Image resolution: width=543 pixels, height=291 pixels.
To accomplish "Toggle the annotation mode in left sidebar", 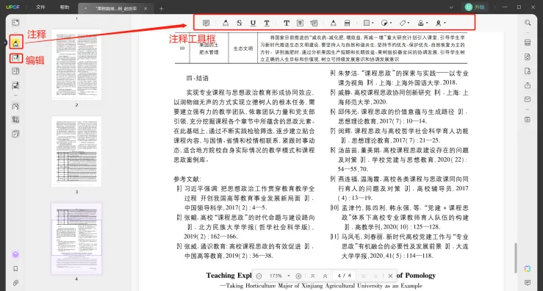I will click(x=15, y=43).
